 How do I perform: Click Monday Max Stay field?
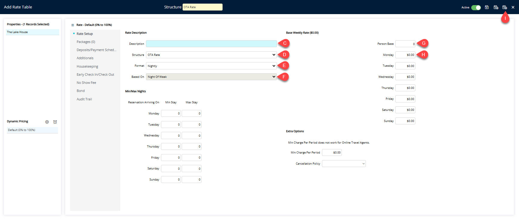pos(192,114)
